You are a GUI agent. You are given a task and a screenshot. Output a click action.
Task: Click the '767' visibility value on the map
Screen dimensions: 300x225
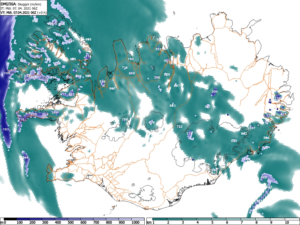(208, 107)
